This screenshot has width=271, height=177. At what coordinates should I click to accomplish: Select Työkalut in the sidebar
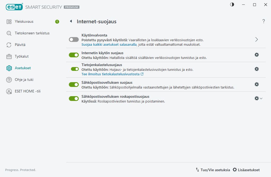click(x=22, y=56)
